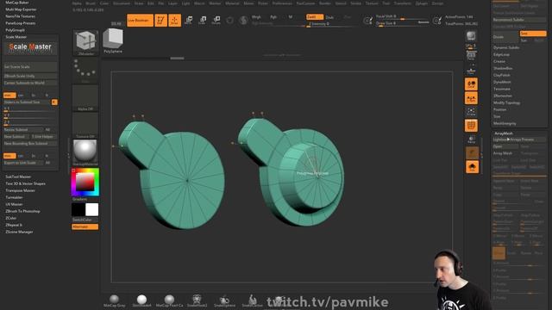The width and height of the screenshot is (552, 310).
Task: Click Sliders to Subtool Size button
Action: pos(27,102)
